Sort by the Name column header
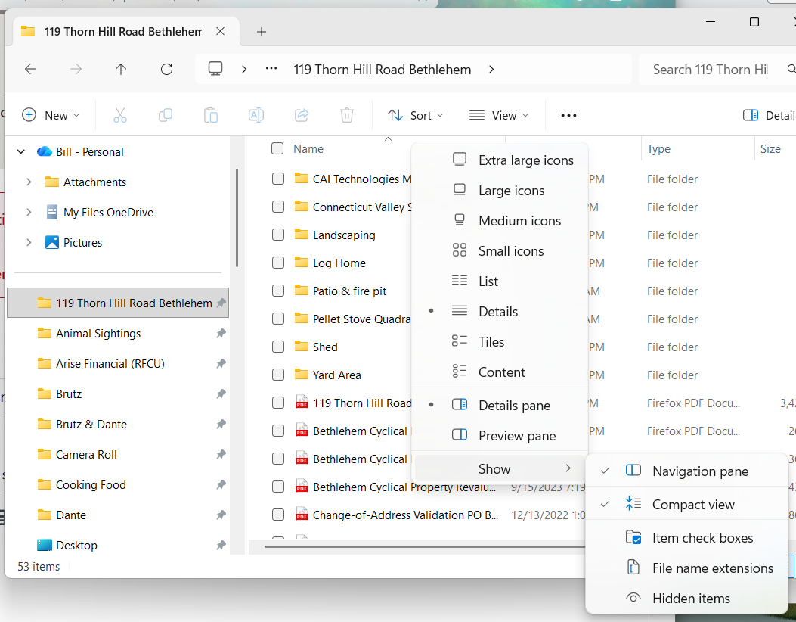This screenshot has width=796, height=622. click(x=308, y=149)
